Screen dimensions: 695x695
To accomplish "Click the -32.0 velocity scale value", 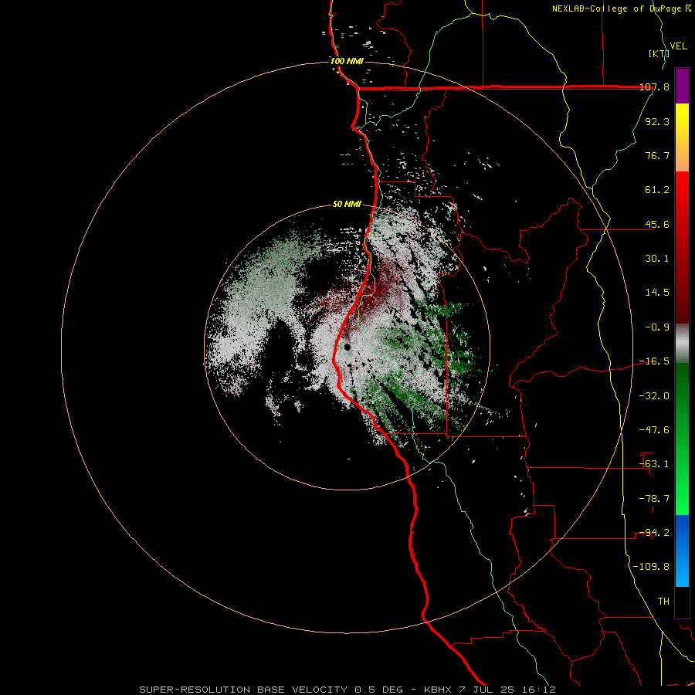I will tap(655, 396).
